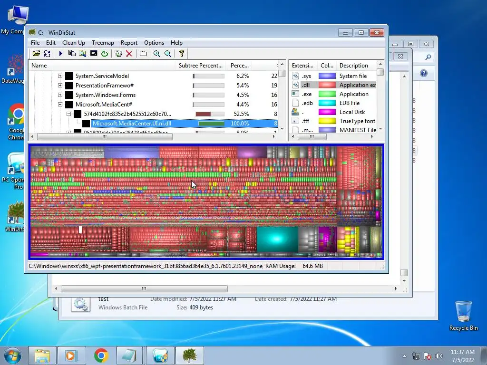Click the tree view horizontal scrollbar thumb

pyautogui.click(x=105, y=136)
